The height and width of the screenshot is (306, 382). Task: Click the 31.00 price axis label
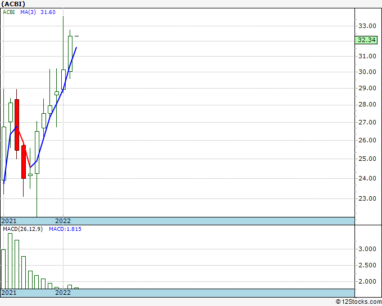pos(367,56)
